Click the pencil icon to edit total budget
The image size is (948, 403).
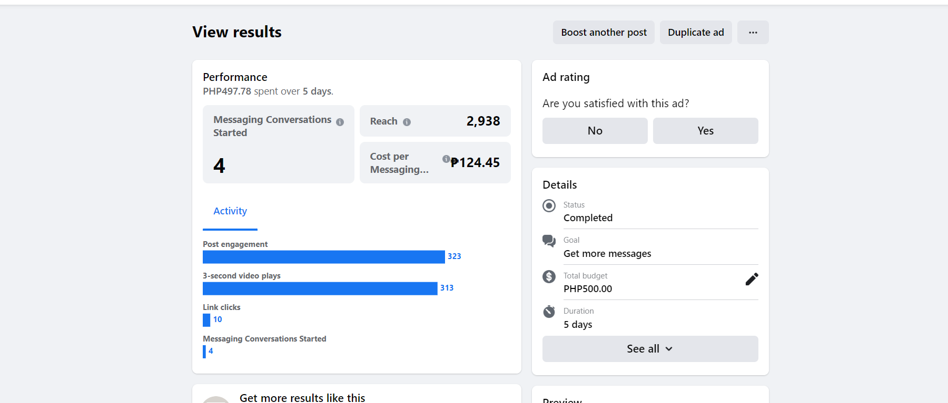[752, 279]
